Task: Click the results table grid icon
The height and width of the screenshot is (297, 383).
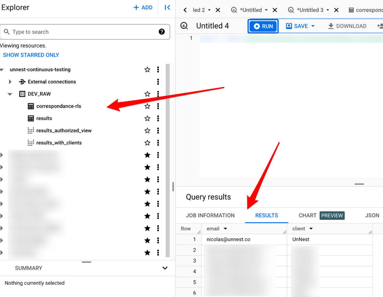Action: 31,119
